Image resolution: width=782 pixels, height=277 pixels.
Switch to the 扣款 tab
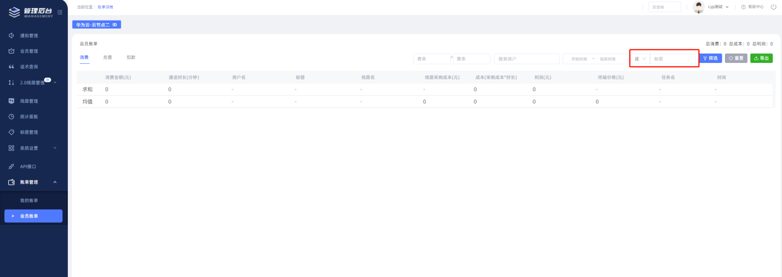(131, 58)
